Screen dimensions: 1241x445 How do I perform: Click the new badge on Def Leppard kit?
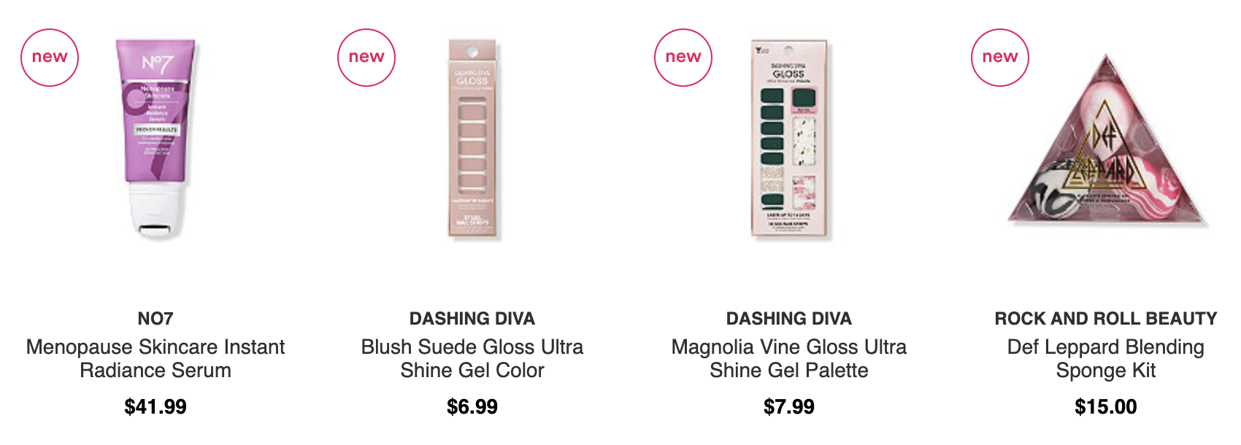tap(1000, 58)
